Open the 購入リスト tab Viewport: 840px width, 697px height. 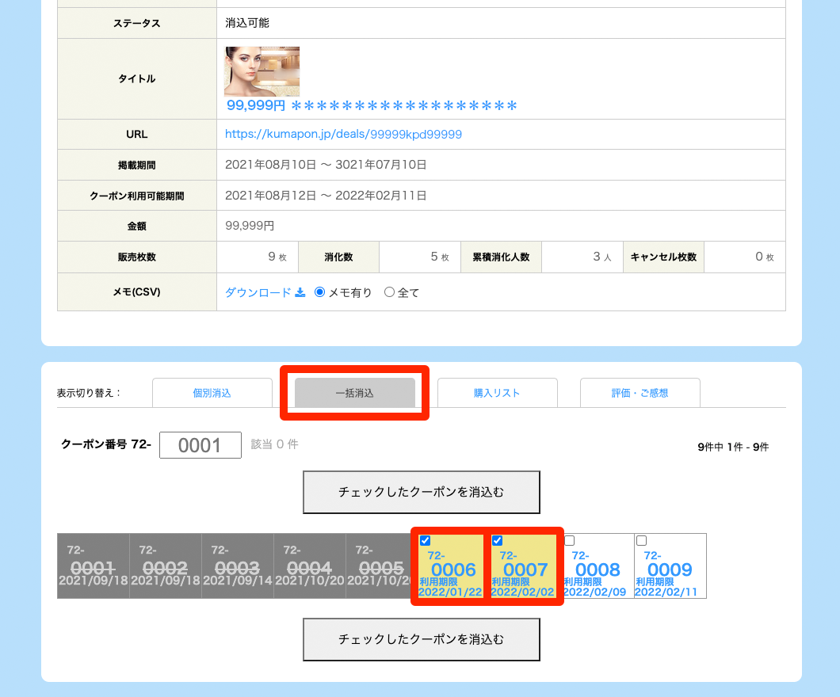(x=497, y=393)
